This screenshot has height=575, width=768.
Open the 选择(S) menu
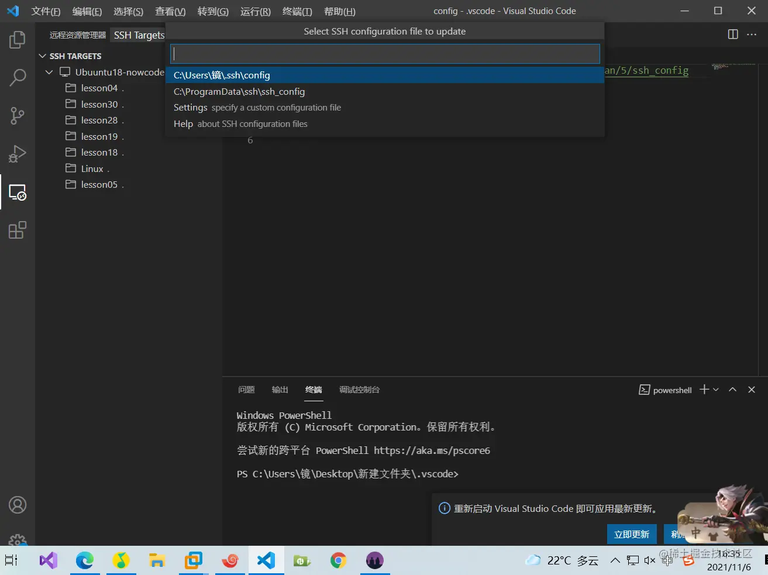point(129,11)
